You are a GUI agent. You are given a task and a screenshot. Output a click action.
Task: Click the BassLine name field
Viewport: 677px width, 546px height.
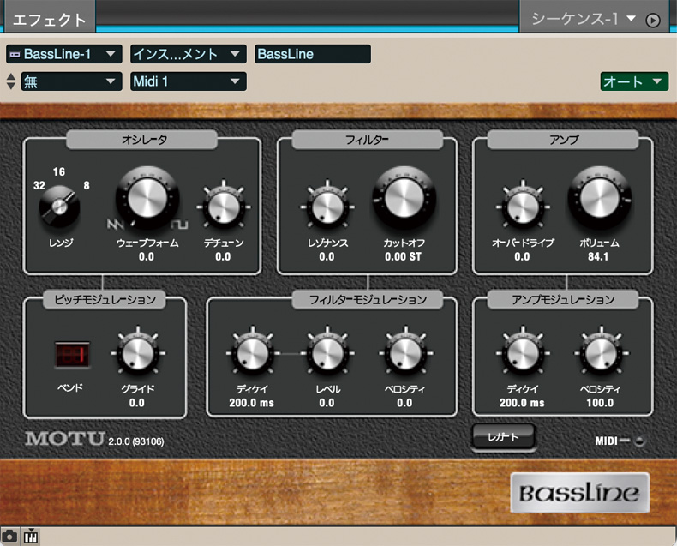pyautogui.click(x=313, y=54)
